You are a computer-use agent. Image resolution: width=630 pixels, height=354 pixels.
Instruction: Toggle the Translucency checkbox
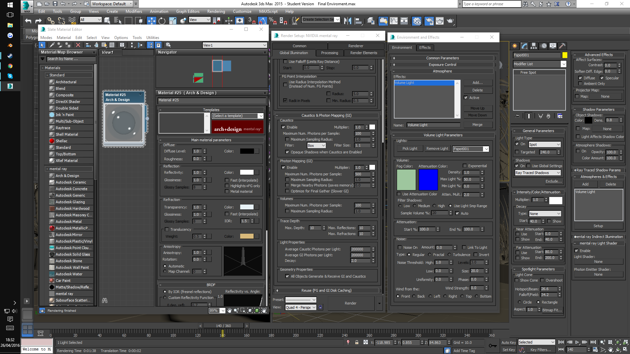point(167,229)
